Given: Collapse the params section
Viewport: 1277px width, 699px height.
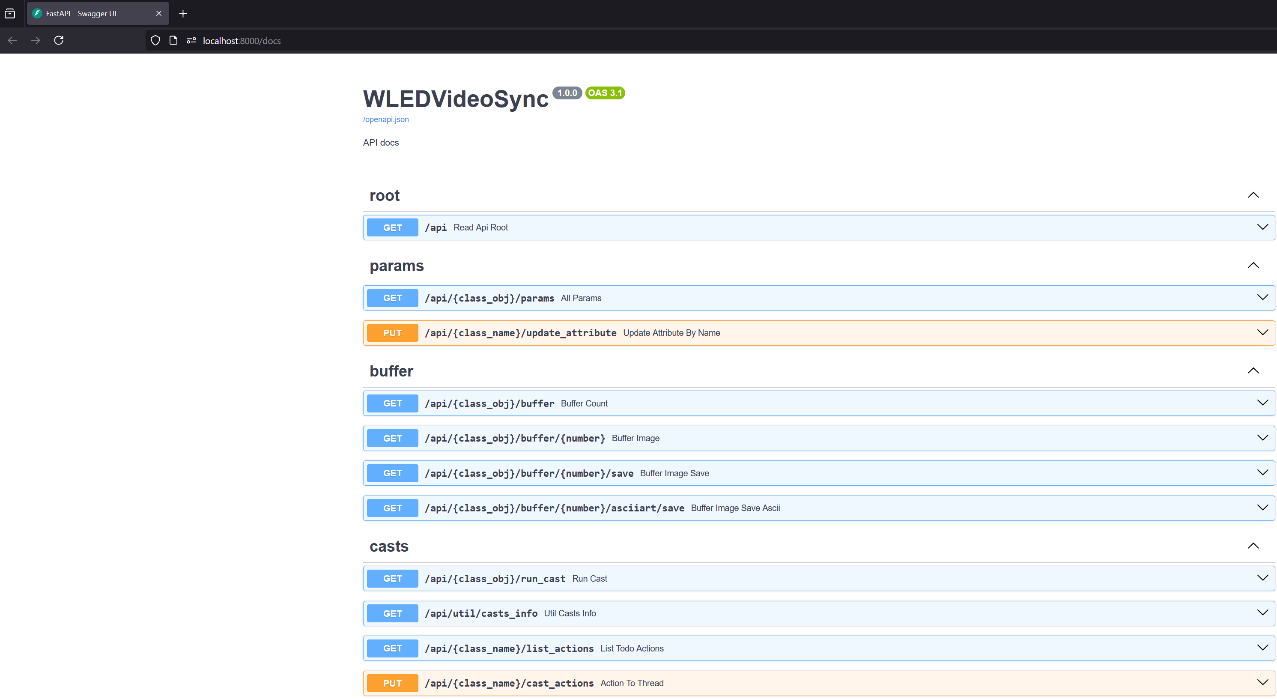Looking at the screenshot, I should tap(1253, 266).
